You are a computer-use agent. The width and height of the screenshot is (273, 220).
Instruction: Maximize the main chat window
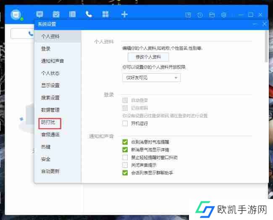251,15
